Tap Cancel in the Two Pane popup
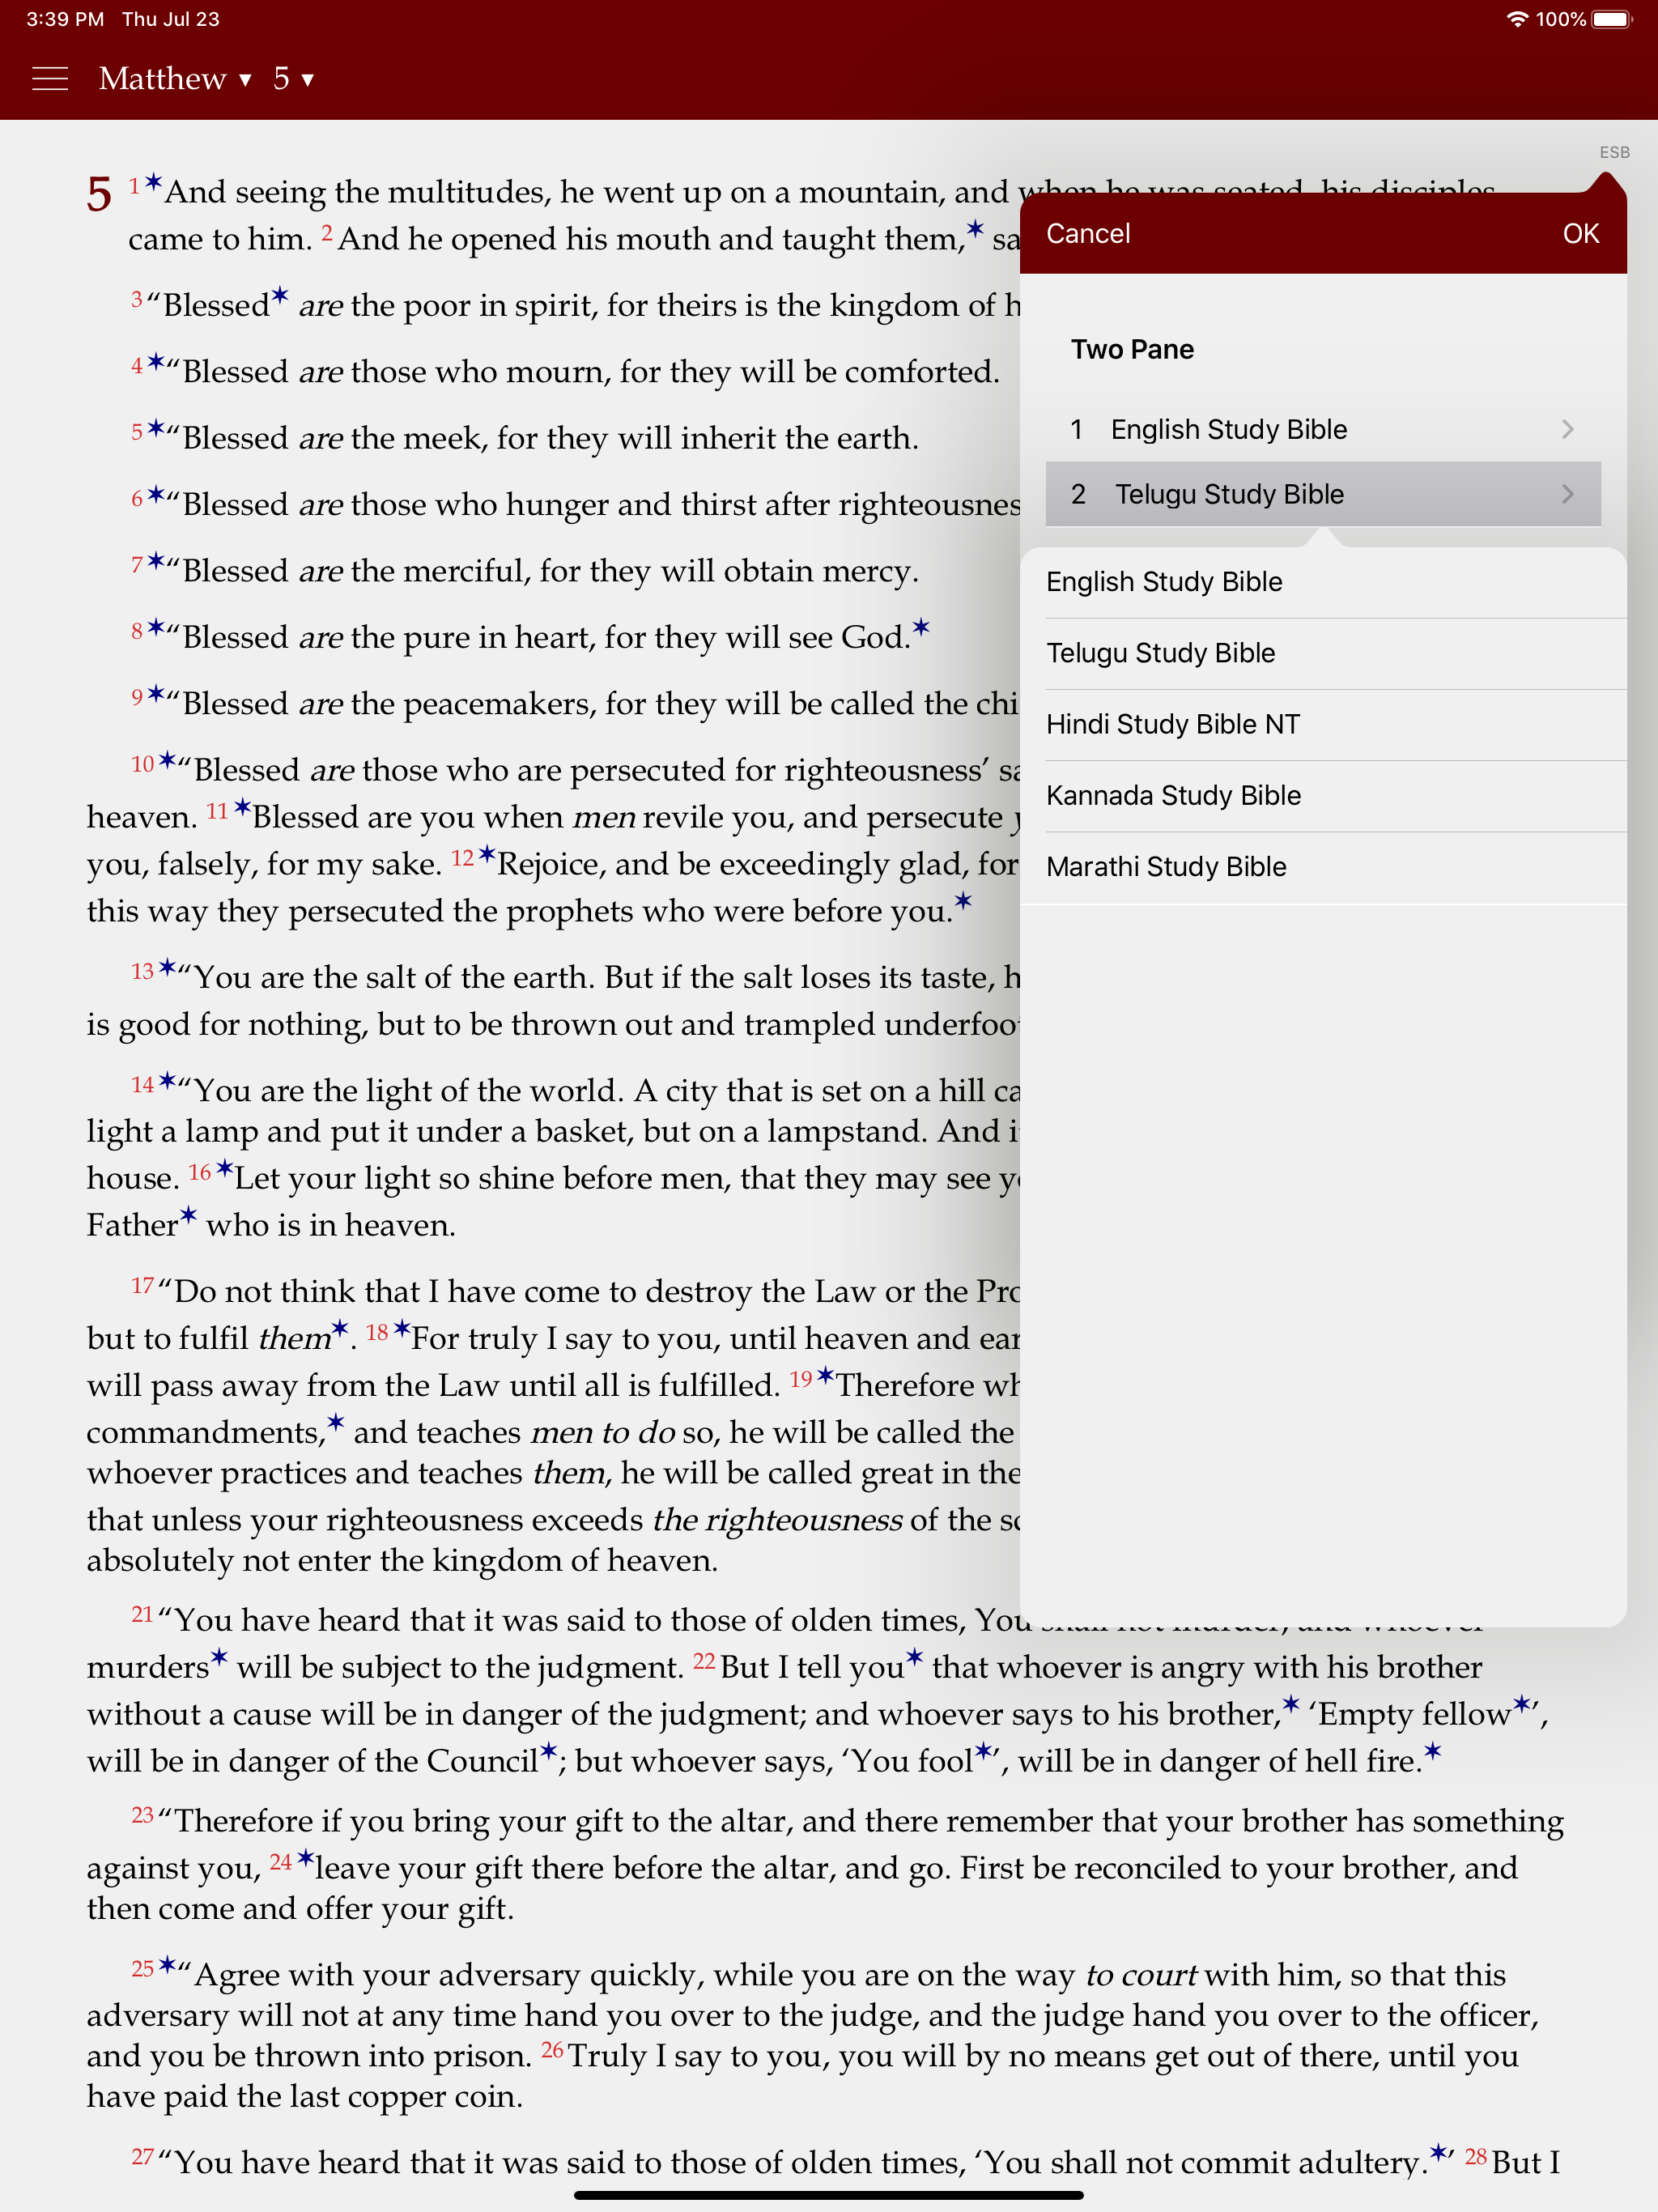Image resolution: width=1658 pixels, height=2212 pixels. tap(1088, 234)
